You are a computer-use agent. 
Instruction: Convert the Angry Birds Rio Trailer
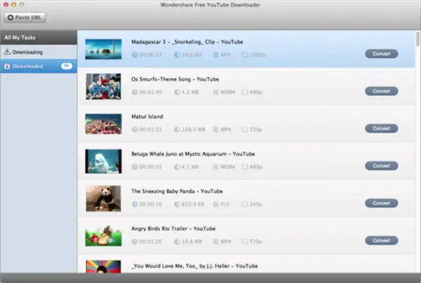381,240
